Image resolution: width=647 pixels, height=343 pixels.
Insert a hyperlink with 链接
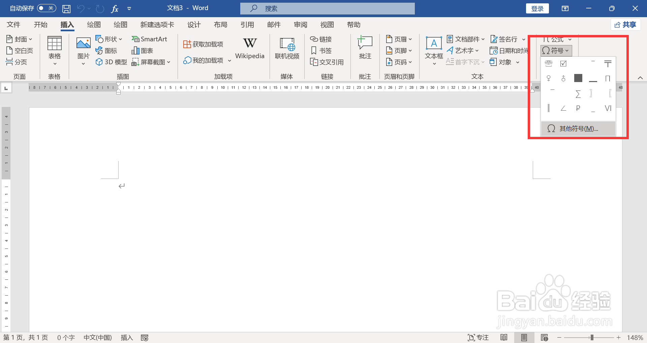tap(321, 39)
